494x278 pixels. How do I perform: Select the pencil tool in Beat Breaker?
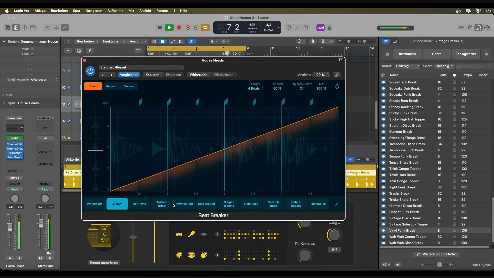pyautogui.click(x=337, y=204)
